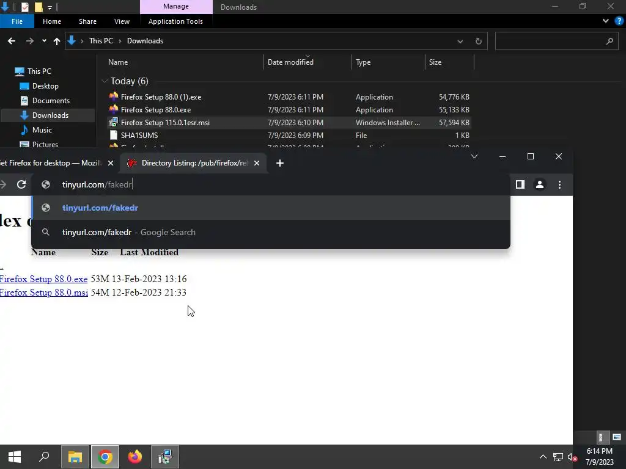The width and height of the screenshot is (626, 469).
Task: Click the installer icon on the taskbar
Action: pyautogui.click(x=165, y=457)
